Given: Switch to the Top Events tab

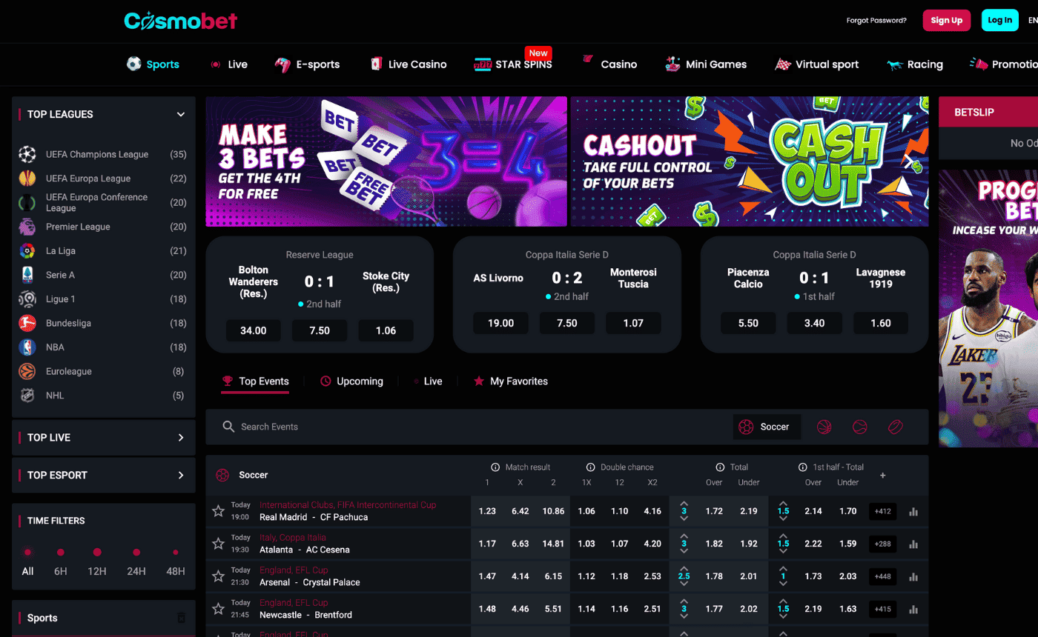Looking at the screenshot, I should [255, 381].
